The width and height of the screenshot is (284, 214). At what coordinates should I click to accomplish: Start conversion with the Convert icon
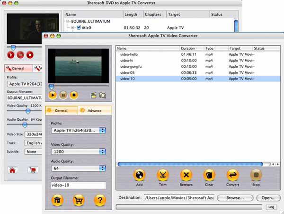(232, 176)
